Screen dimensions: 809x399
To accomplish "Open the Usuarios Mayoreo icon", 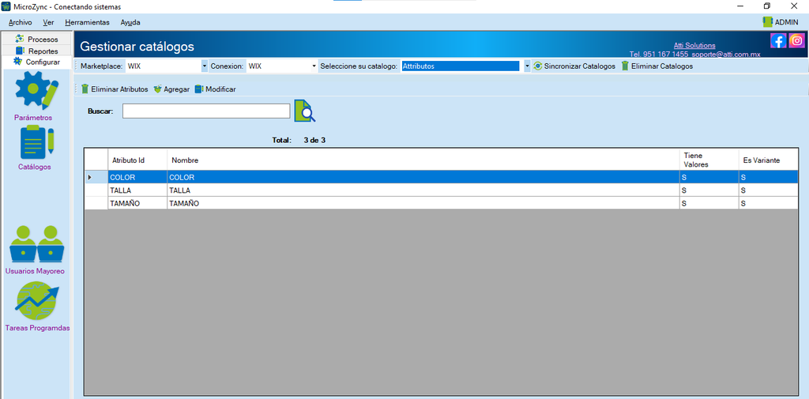I will pos(36,245).
